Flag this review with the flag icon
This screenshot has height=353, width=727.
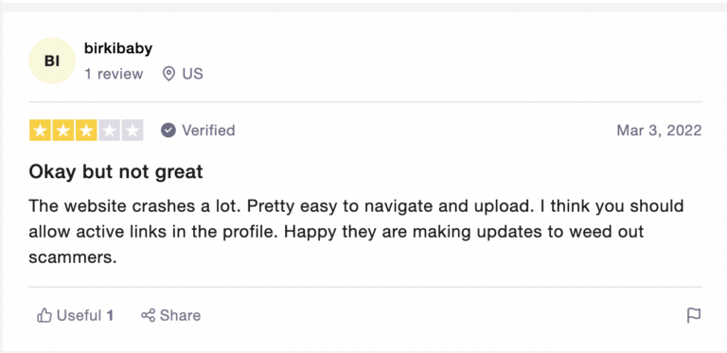coord(694,315)
